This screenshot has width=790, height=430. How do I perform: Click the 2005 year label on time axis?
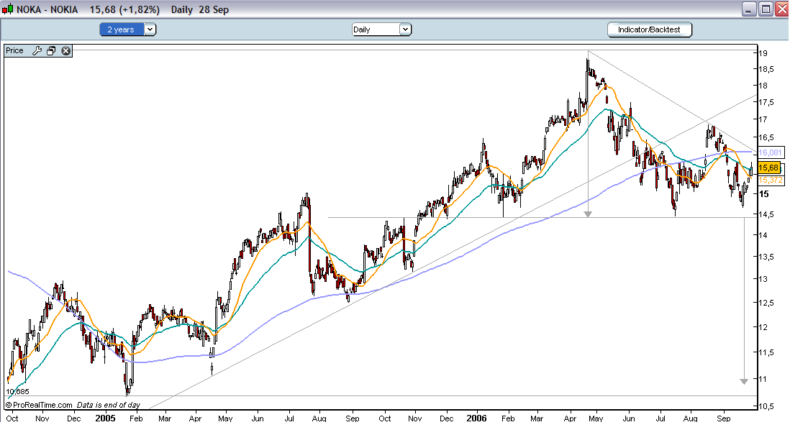coord(105,418)
